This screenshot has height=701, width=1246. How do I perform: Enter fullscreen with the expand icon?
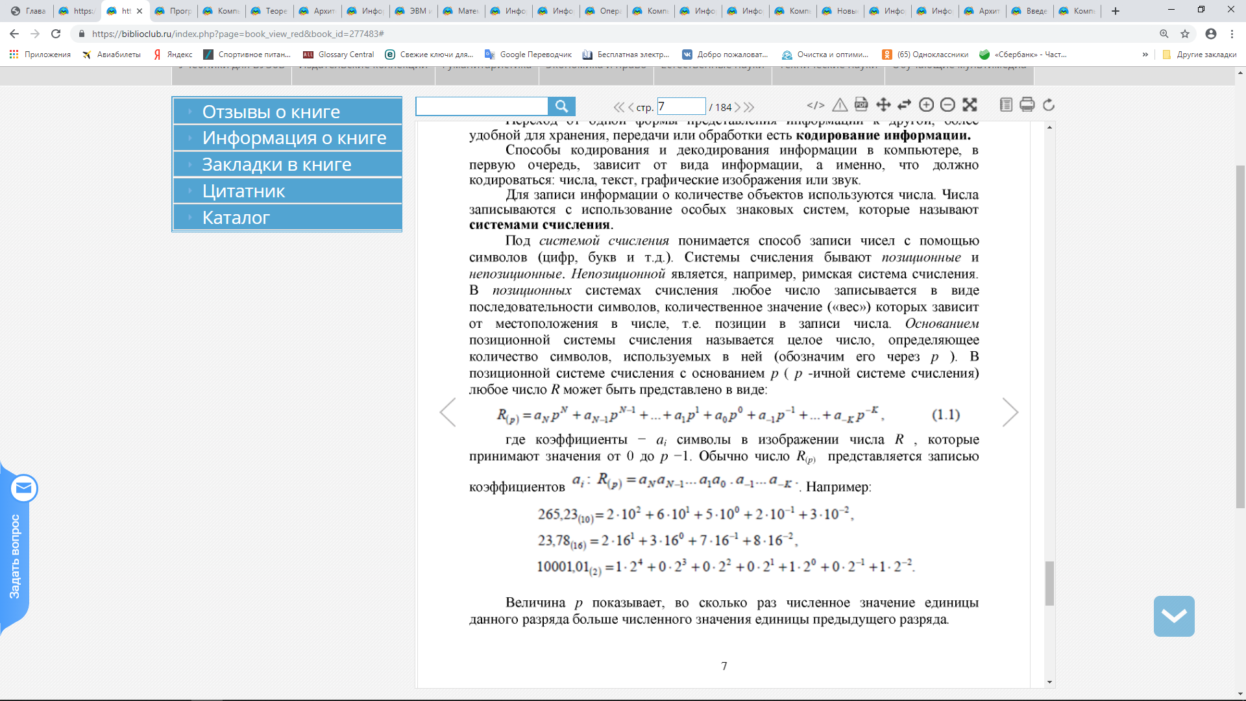click(970, 105)
